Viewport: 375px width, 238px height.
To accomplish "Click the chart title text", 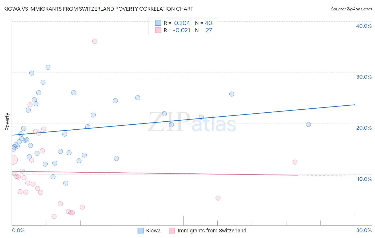I will coord(98,9).
